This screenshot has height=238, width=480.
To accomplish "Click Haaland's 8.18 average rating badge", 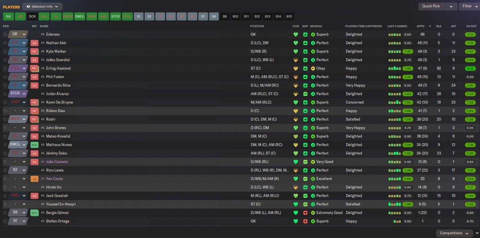I will (470, 69).
